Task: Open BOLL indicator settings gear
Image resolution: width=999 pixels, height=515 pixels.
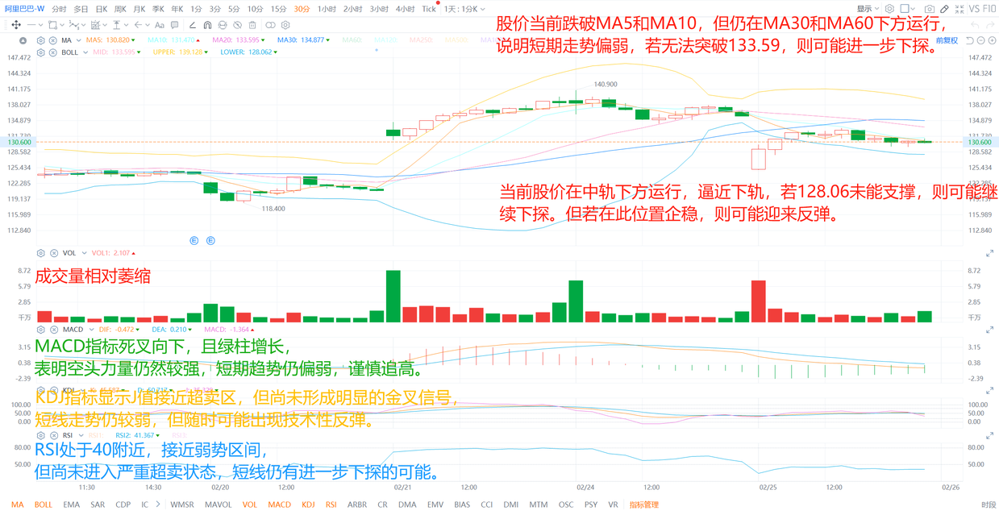Action: (x=40, y=52)
